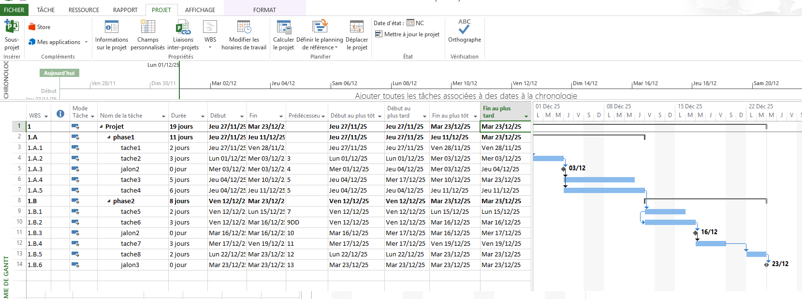The image size is (802, 299).
Task: Switch to the RESSOURCE ribbon tab
Action: (84, 10)
